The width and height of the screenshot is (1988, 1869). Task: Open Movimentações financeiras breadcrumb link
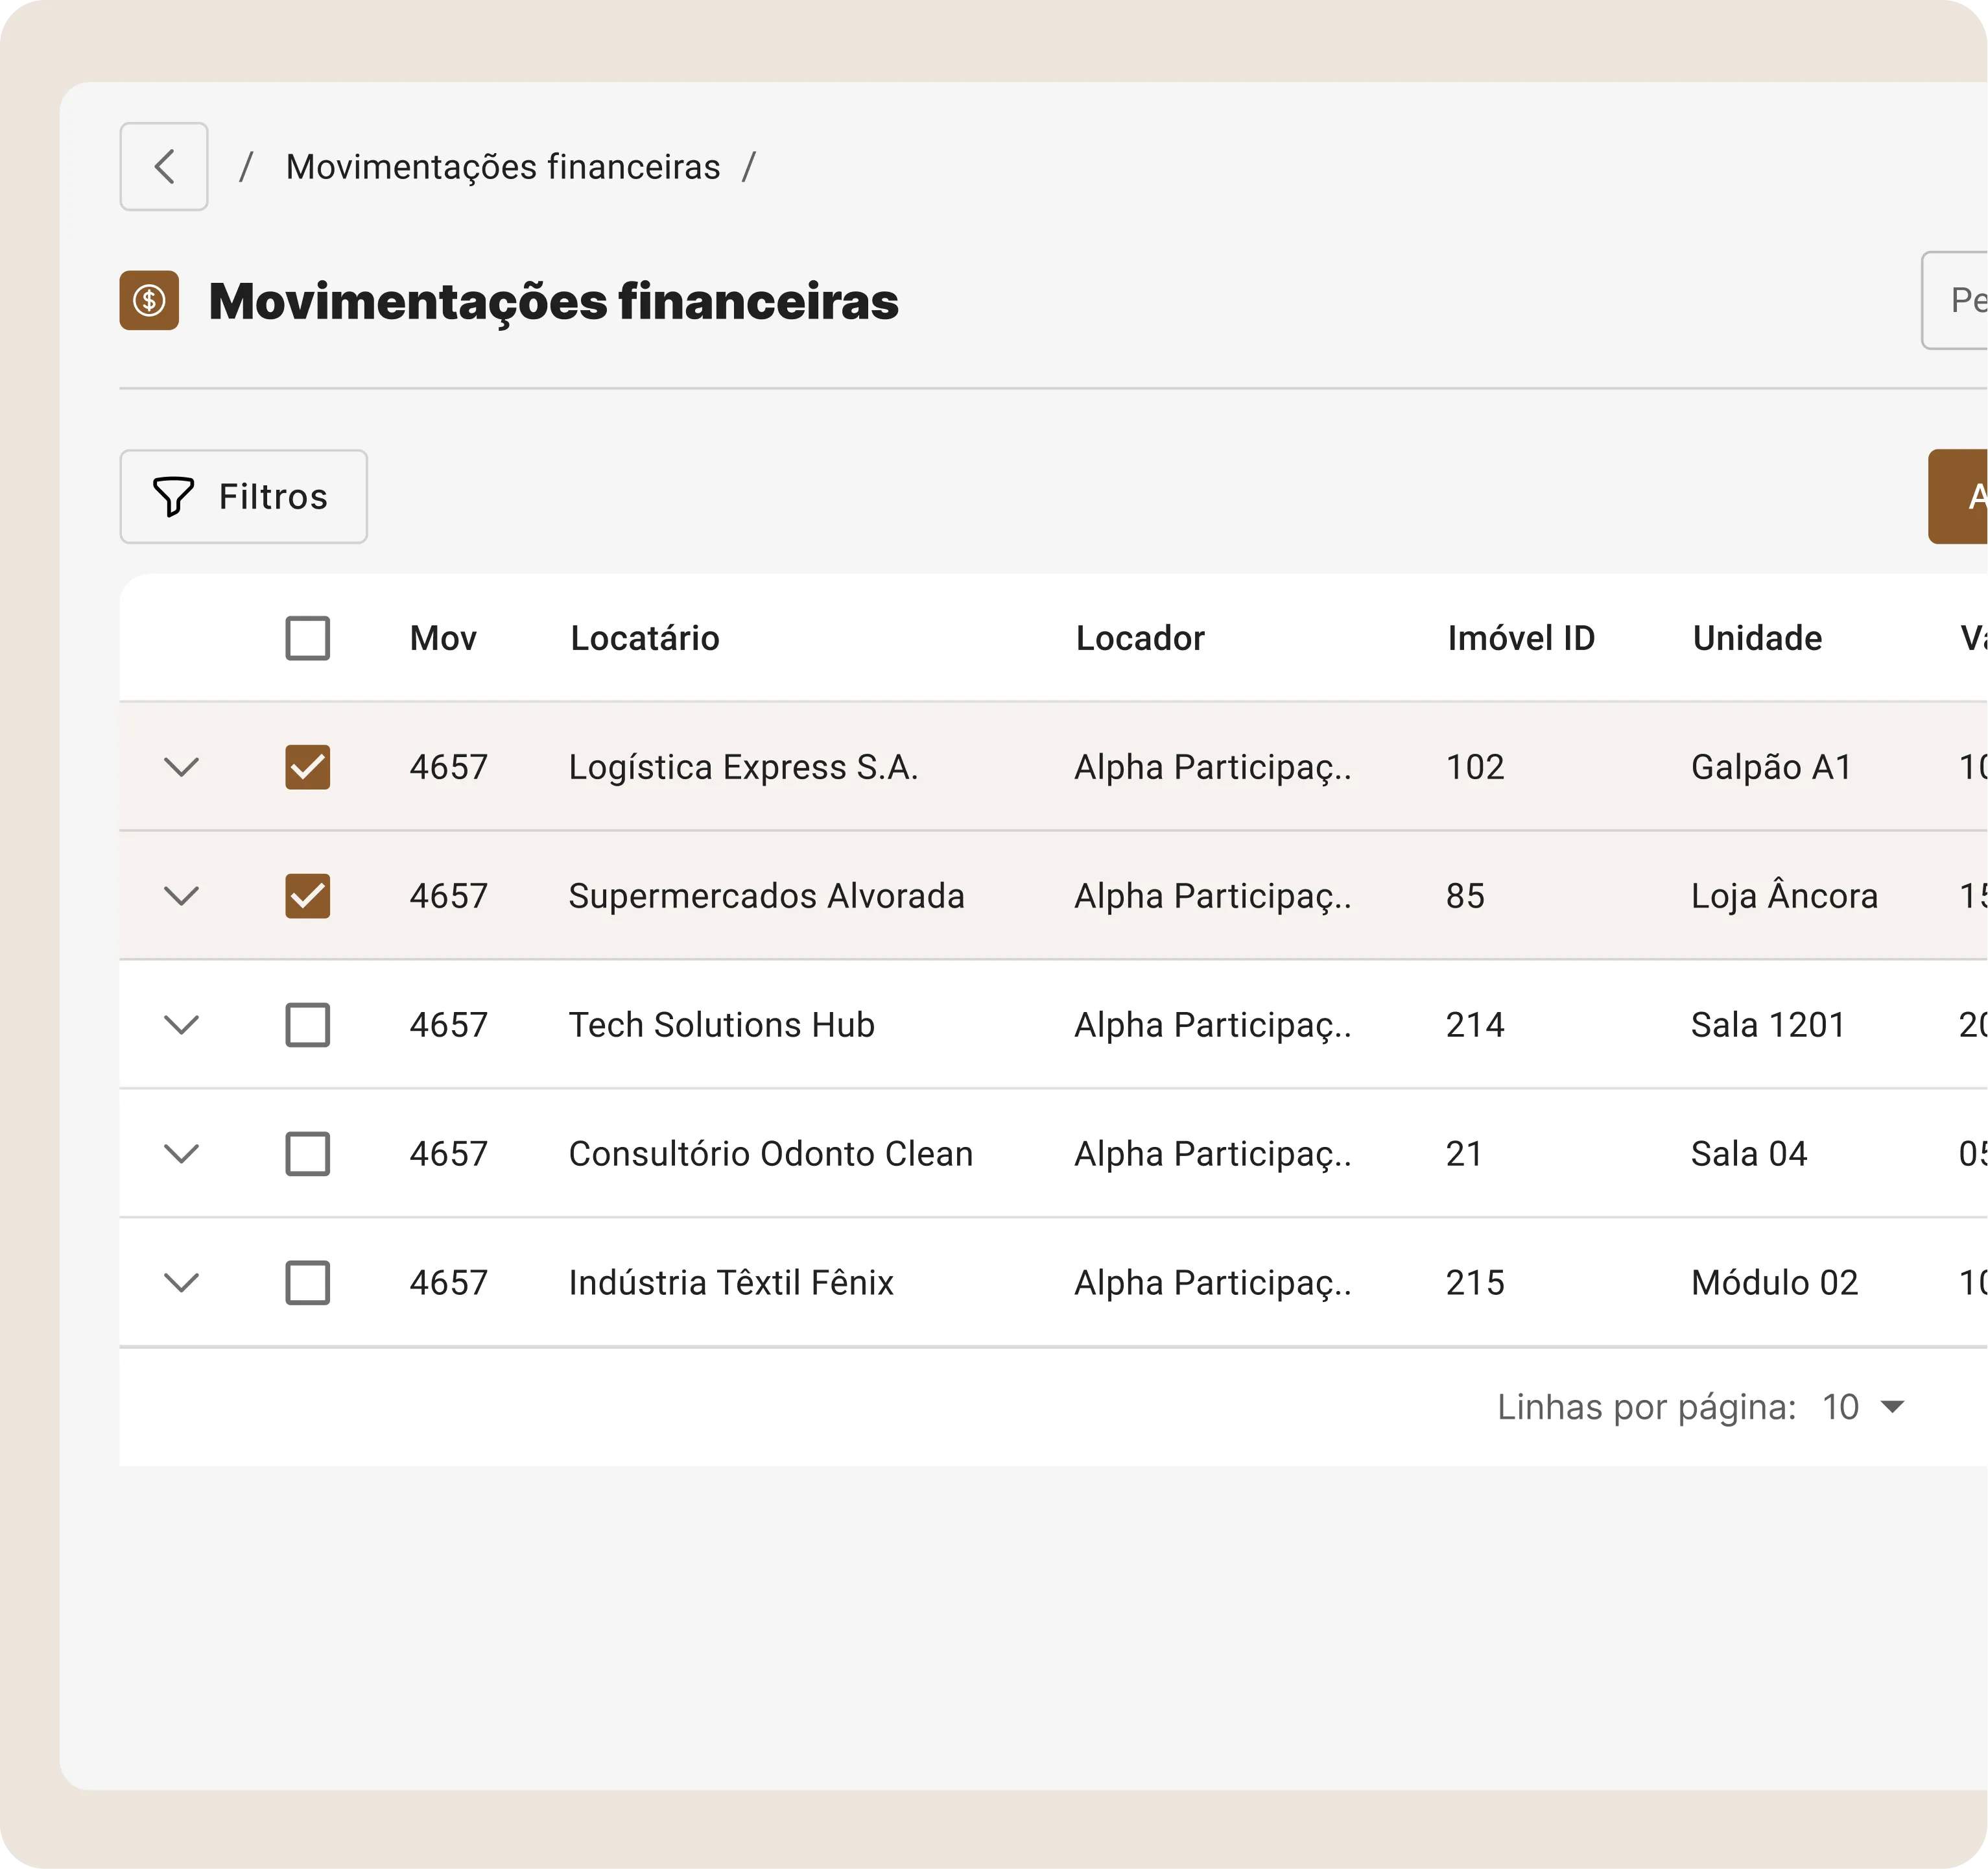coord(502,167)
